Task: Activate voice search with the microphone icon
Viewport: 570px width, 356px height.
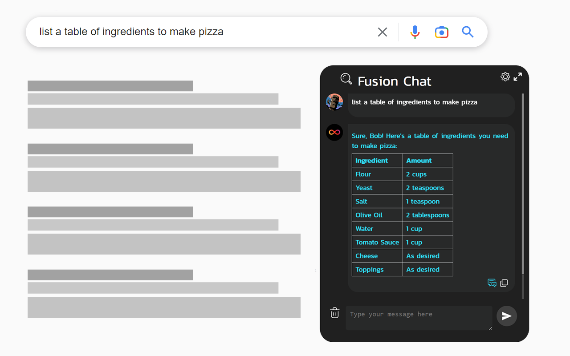Action: 415,32
